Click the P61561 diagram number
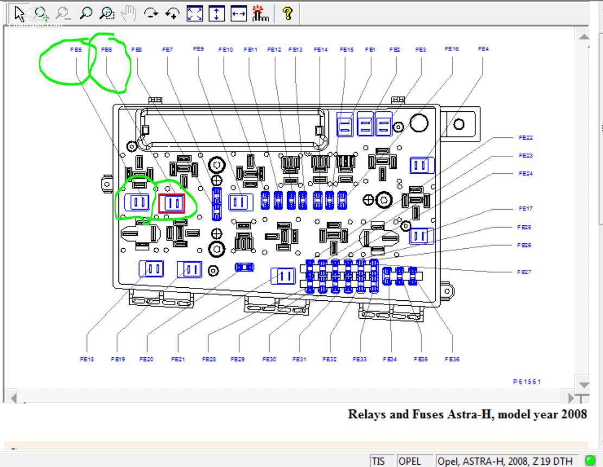 (527, 382)
